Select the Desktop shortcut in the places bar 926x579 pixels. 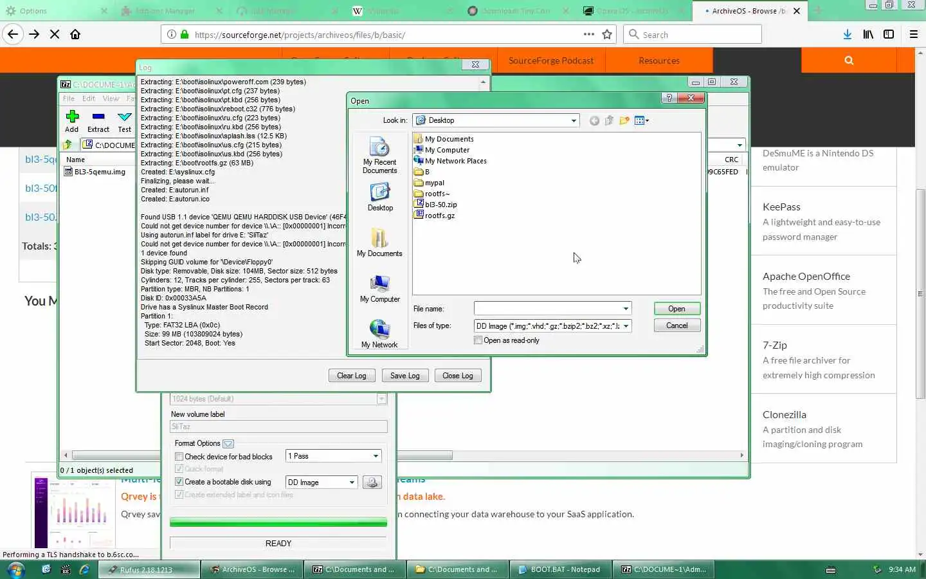coord(380,198)
